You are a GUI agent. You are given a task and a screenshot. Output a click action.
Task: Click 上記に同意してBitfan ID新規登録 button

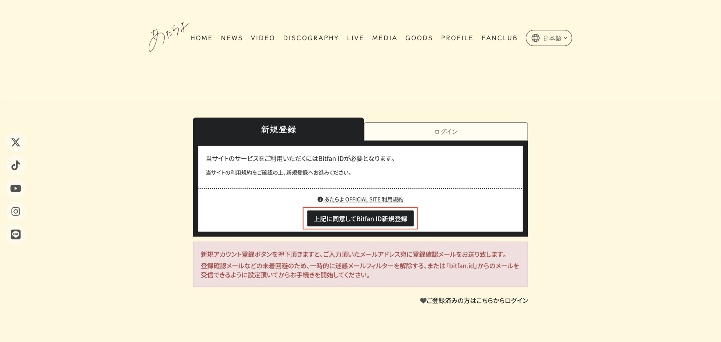click(360, 219)
